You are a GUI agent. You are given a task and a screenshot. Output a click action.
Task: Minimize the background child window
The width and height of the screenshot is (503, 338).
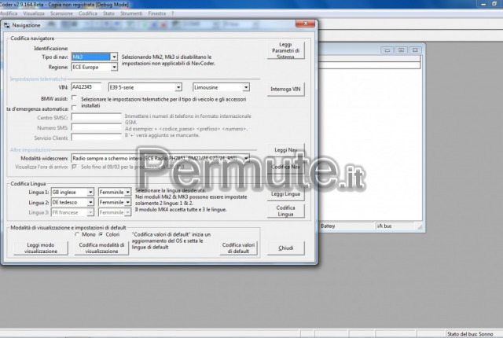(x=387, y=50)
